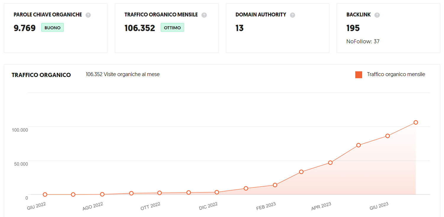Image resolution: width=444 pixels, height=217 pixels.
Task: Select the DIC 2022 chart data point
Action: tap(217, 192)
